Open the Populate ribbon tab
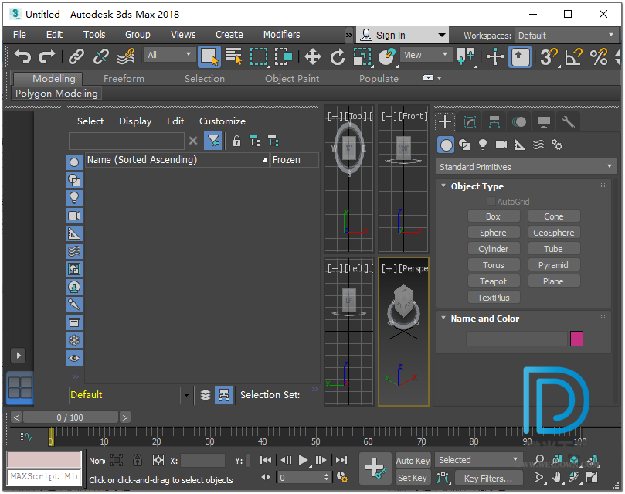The width and height of the screenshot is (625, 494). [x=379, y=79]
